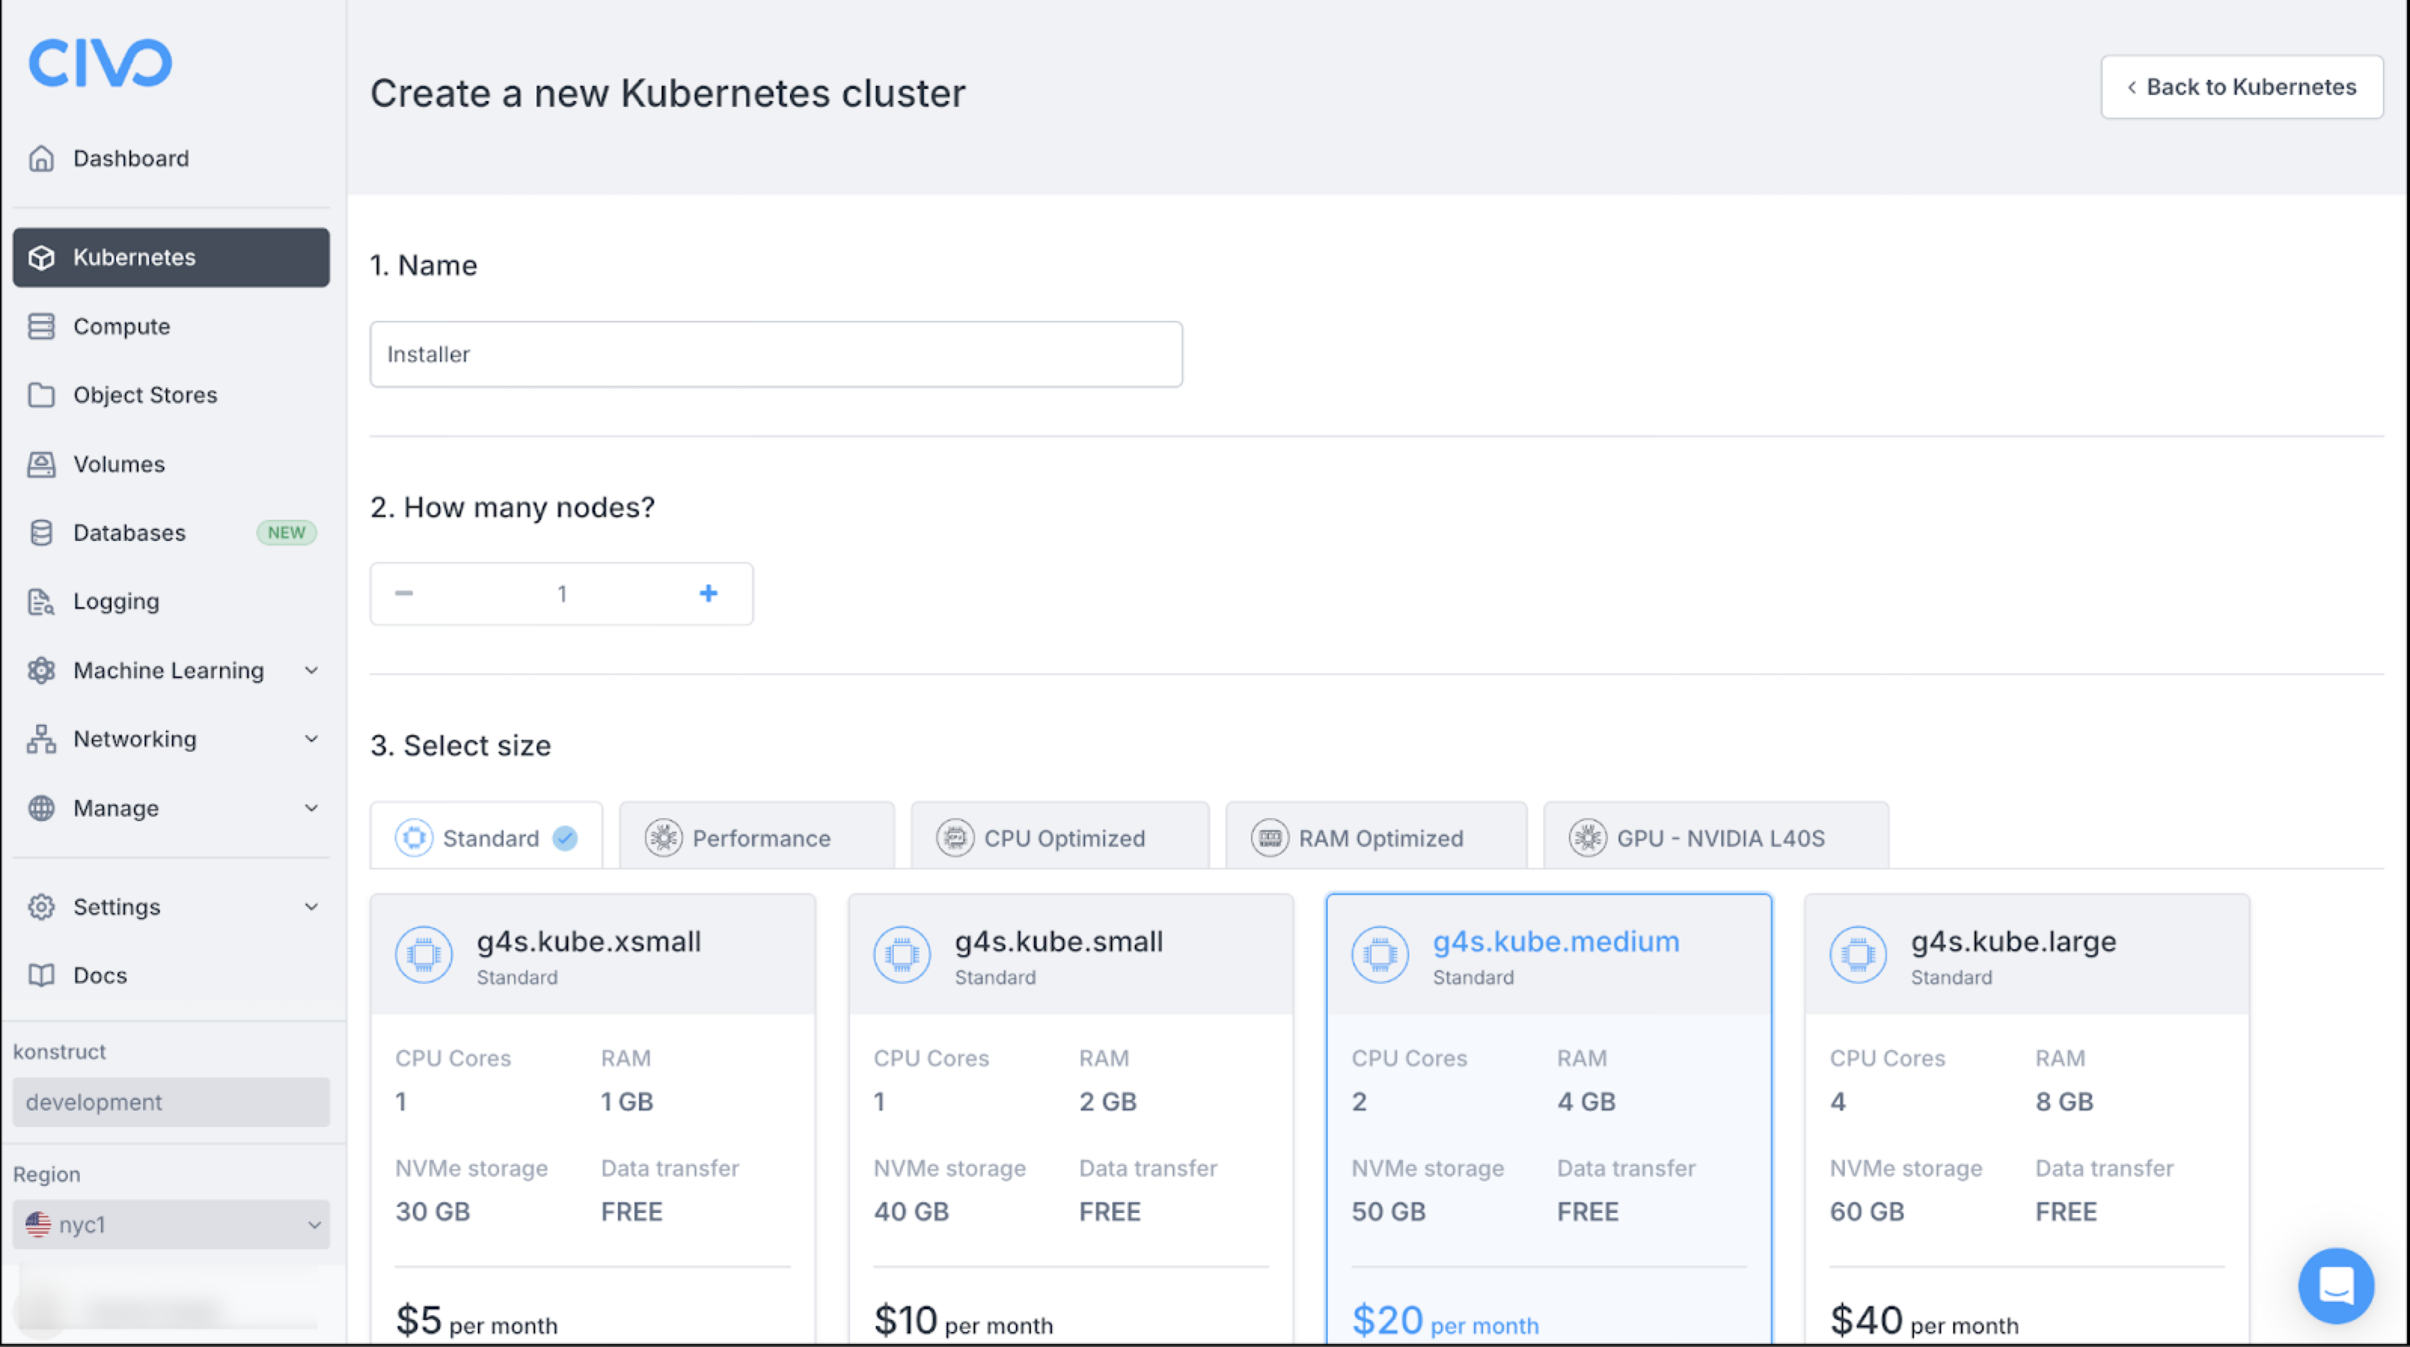Switch to GPU - NVIDIA L40S tab
Screen dimensions: 2410x1347
click(1716, 836)
